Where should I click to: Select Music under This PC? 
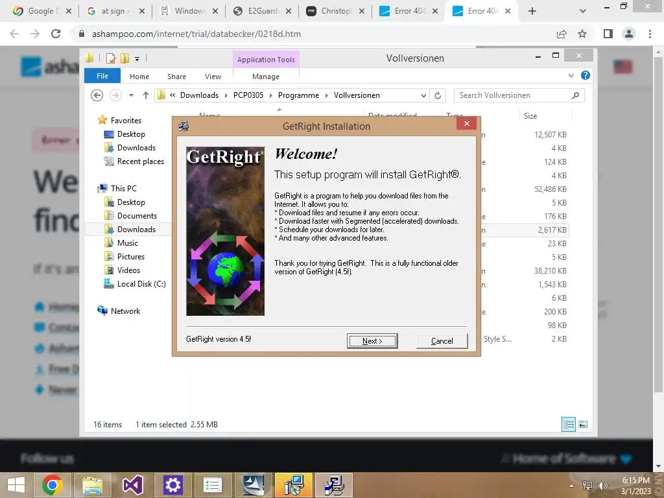click(128, 243)
